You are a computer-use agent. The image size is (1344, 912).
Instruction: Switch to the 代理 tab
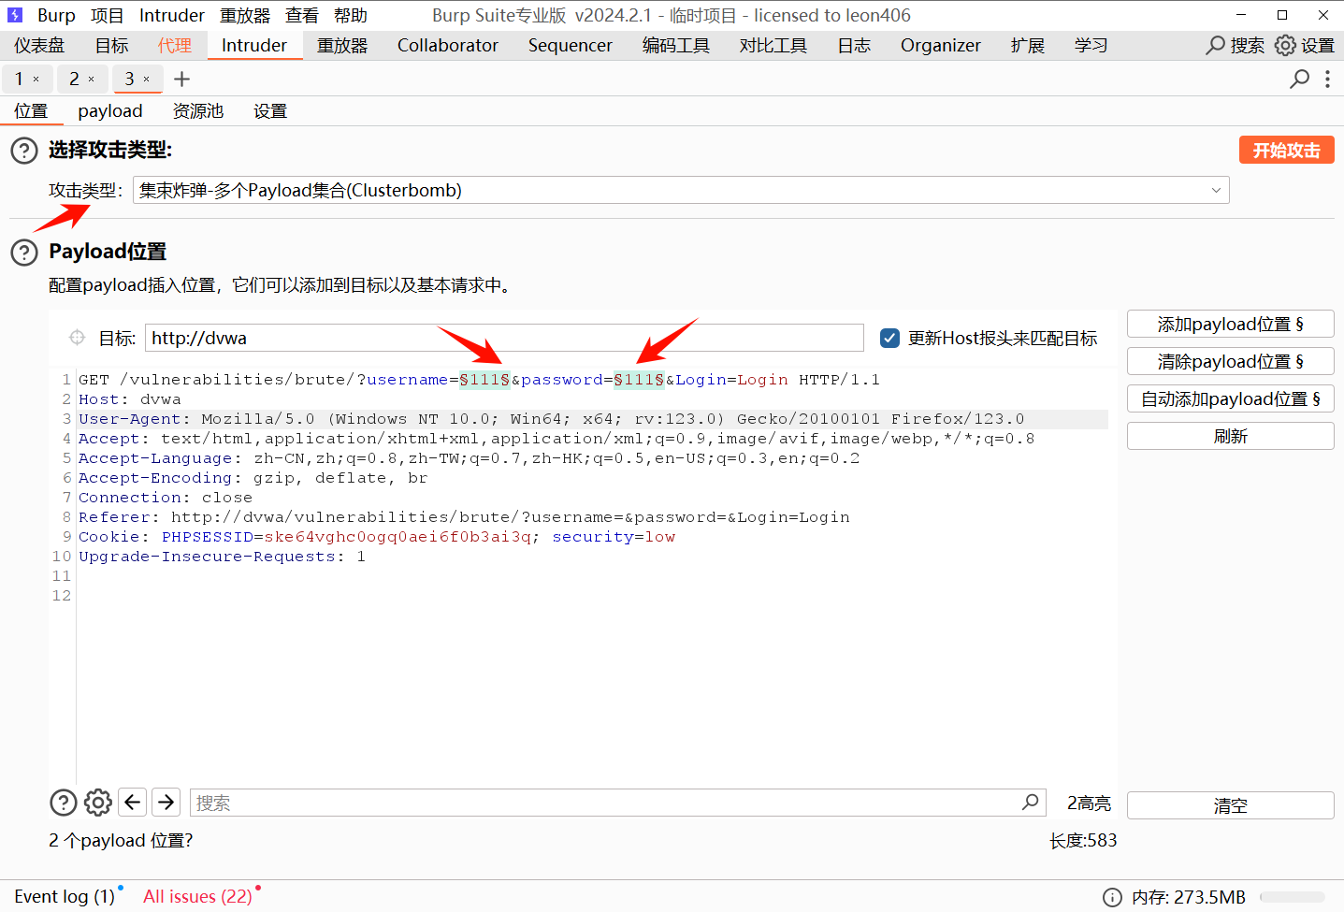[174, 45]
